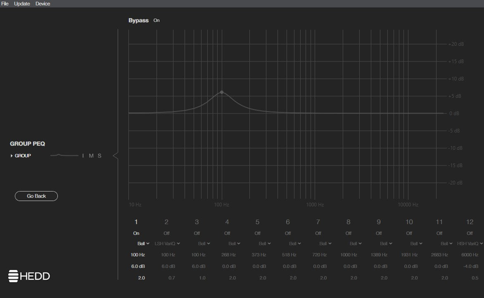
Task: Click band 6 frequency 518 Hz
Action: pyautogui.click(x=289, y=255)
